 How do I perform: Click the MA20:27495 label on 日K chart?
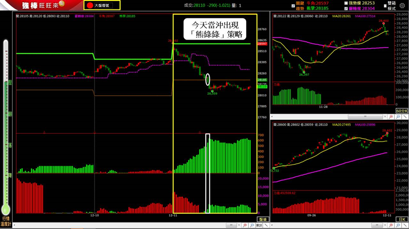point(341,125)
